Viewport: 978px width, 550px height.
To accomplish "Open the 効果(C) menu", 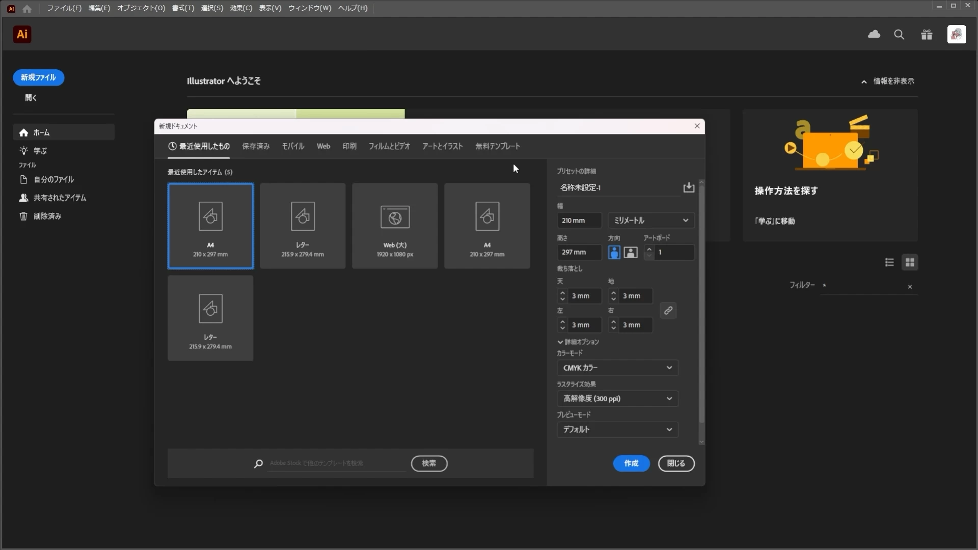I will 241,8.
